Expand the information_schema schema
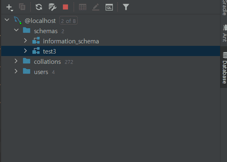 pyautogui.click(x=25, y=40)
